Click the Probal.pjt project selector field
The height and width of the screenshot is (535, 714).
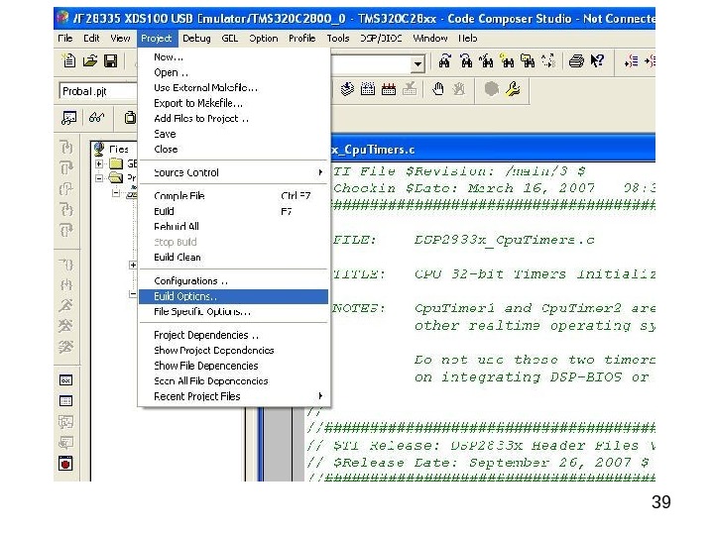pyautogui.click(x=98, y=91)
